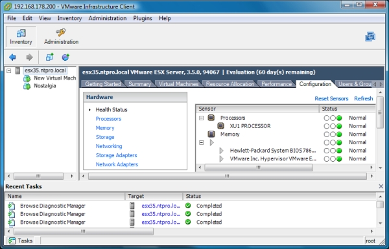The height and width of the screenshot is (249, 389).
Task: Collapse the esx35.ntpro.local tree node
Action: tap(9, 70)
